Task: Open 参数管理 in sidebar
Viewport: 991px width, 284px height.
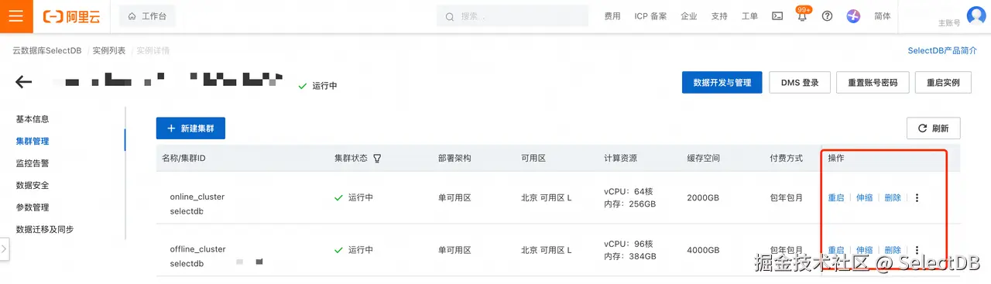Action: [33, 207]
